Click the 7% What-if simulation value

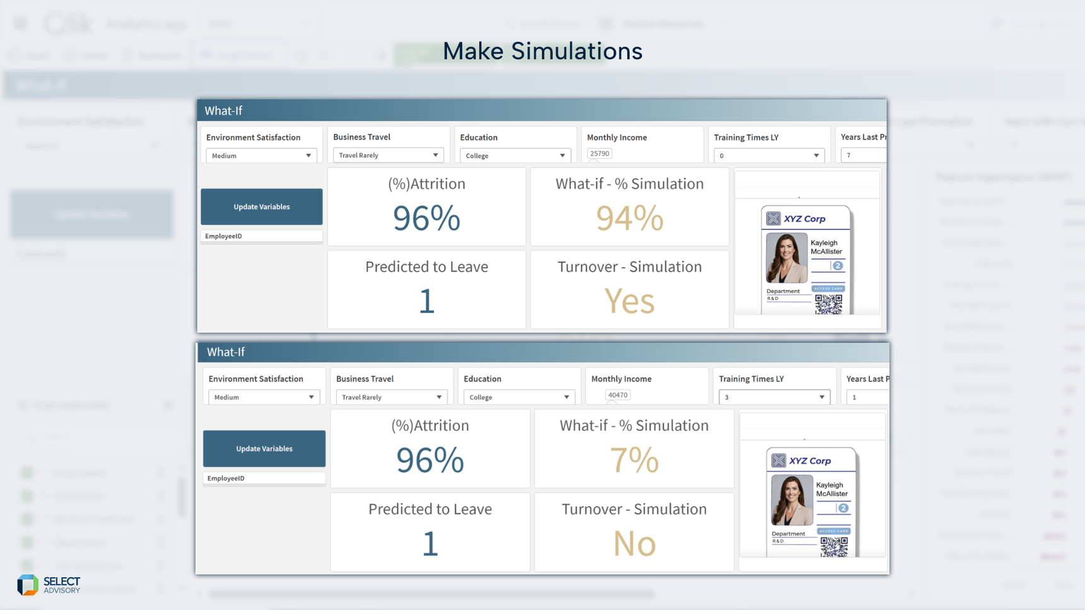635,460
